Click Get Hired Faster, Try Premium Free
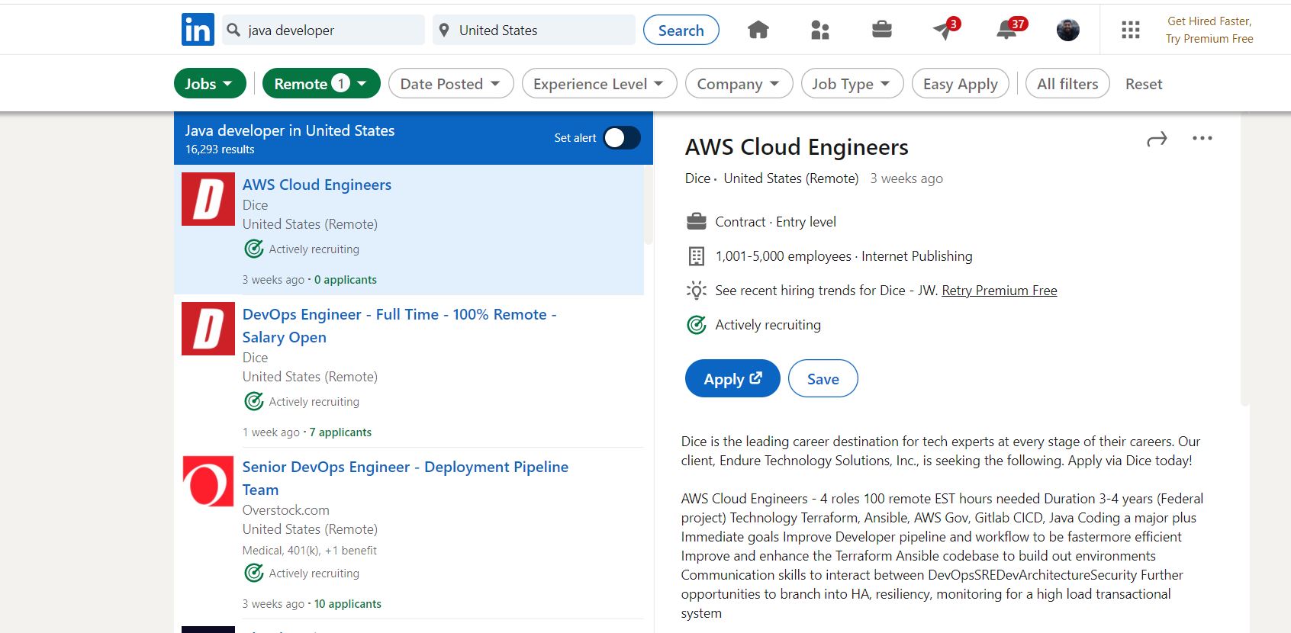 (x=1209, y=30)
